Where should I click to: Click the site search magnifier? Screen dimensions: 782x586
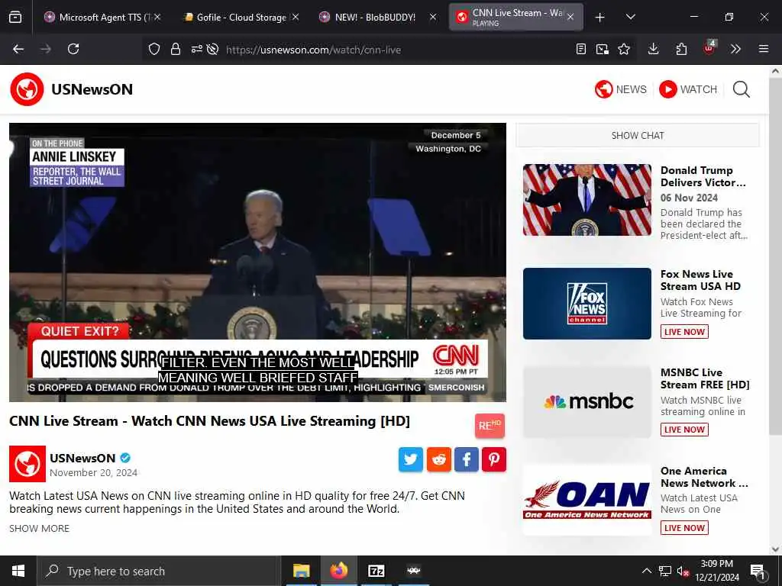(741, 90)
